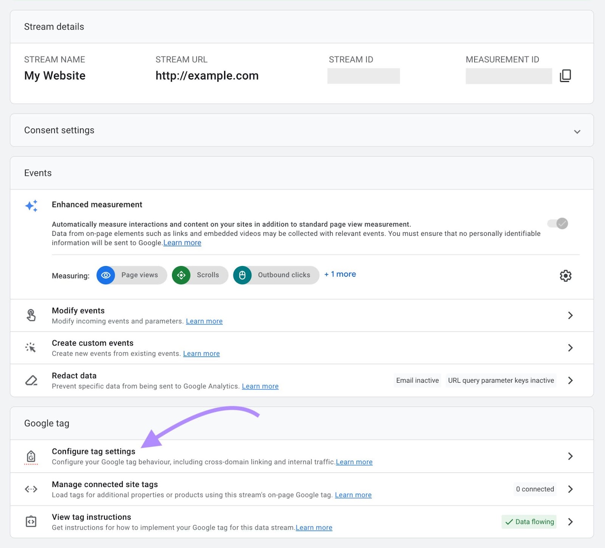Click the Configure tag settings tag icon
605x548 pixels.
[x=31, y=456]
